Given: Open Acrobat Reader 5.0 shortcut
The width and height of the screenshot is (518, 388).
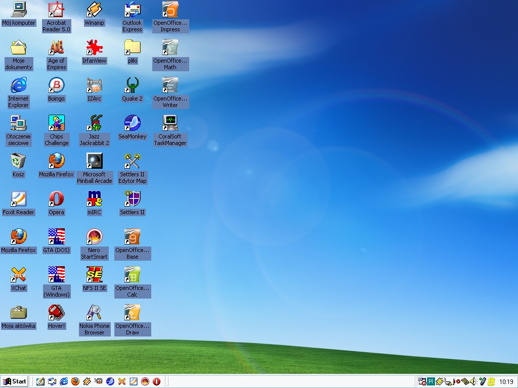Looking at the screenshot, I should click(56, 17).
